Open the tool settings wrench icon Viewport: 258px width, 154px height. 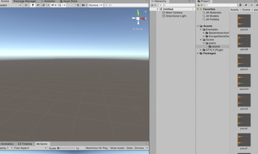pos(78,5)
